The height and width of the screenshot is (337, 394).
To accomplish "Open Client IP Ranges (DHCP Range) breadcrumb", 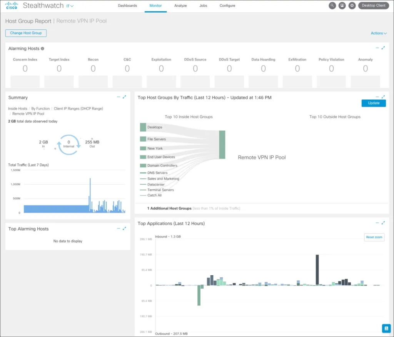I will click(78, 109).
